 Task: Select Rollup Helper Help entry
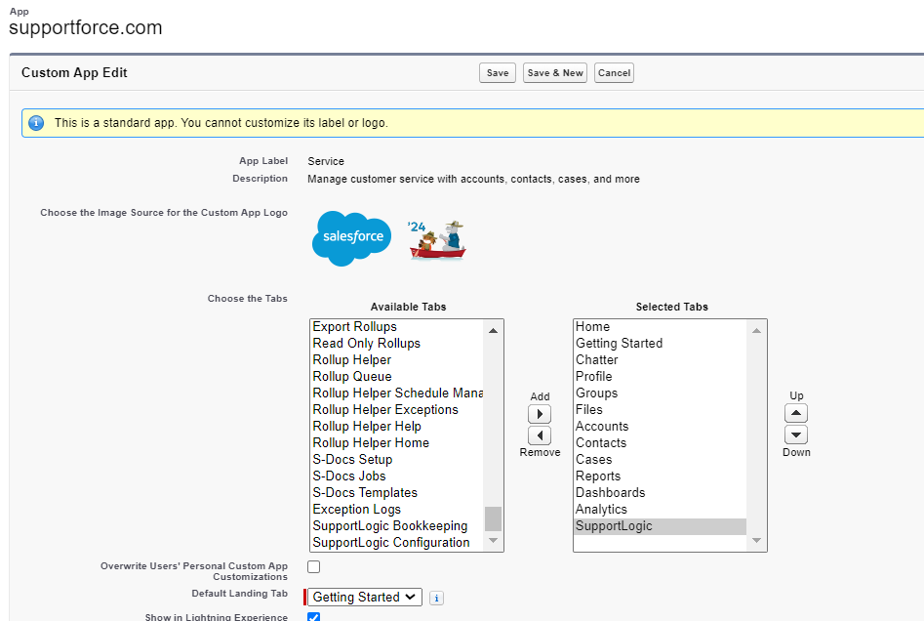click(x=396, y=426)
